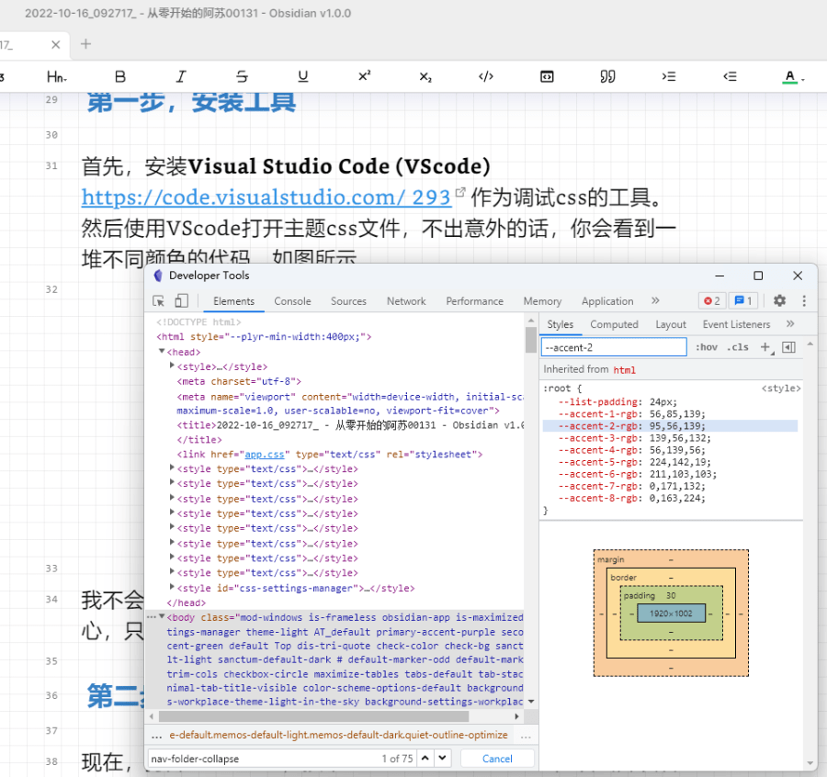Switch to the Computed pane
Screen dimensions: 827x777
coord(614,324)
